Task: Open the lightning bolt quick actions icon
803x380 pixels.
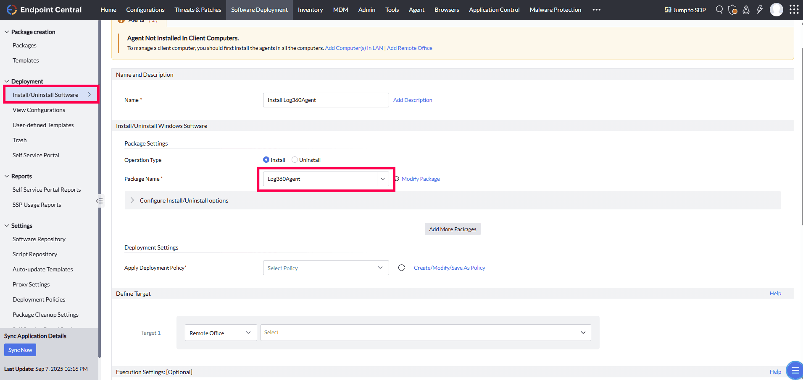Action: coord(759,10)
